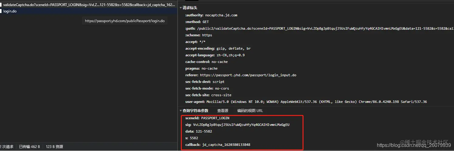
Task: Click 编码的视图 URL link
Action: [x=250, y=111]
